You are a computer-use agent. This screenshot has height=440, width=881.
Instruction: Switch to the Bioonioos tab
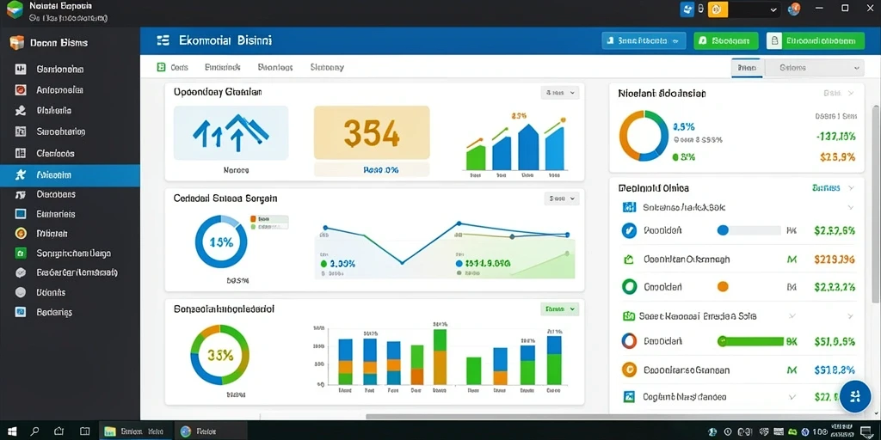tap(275, 67)
